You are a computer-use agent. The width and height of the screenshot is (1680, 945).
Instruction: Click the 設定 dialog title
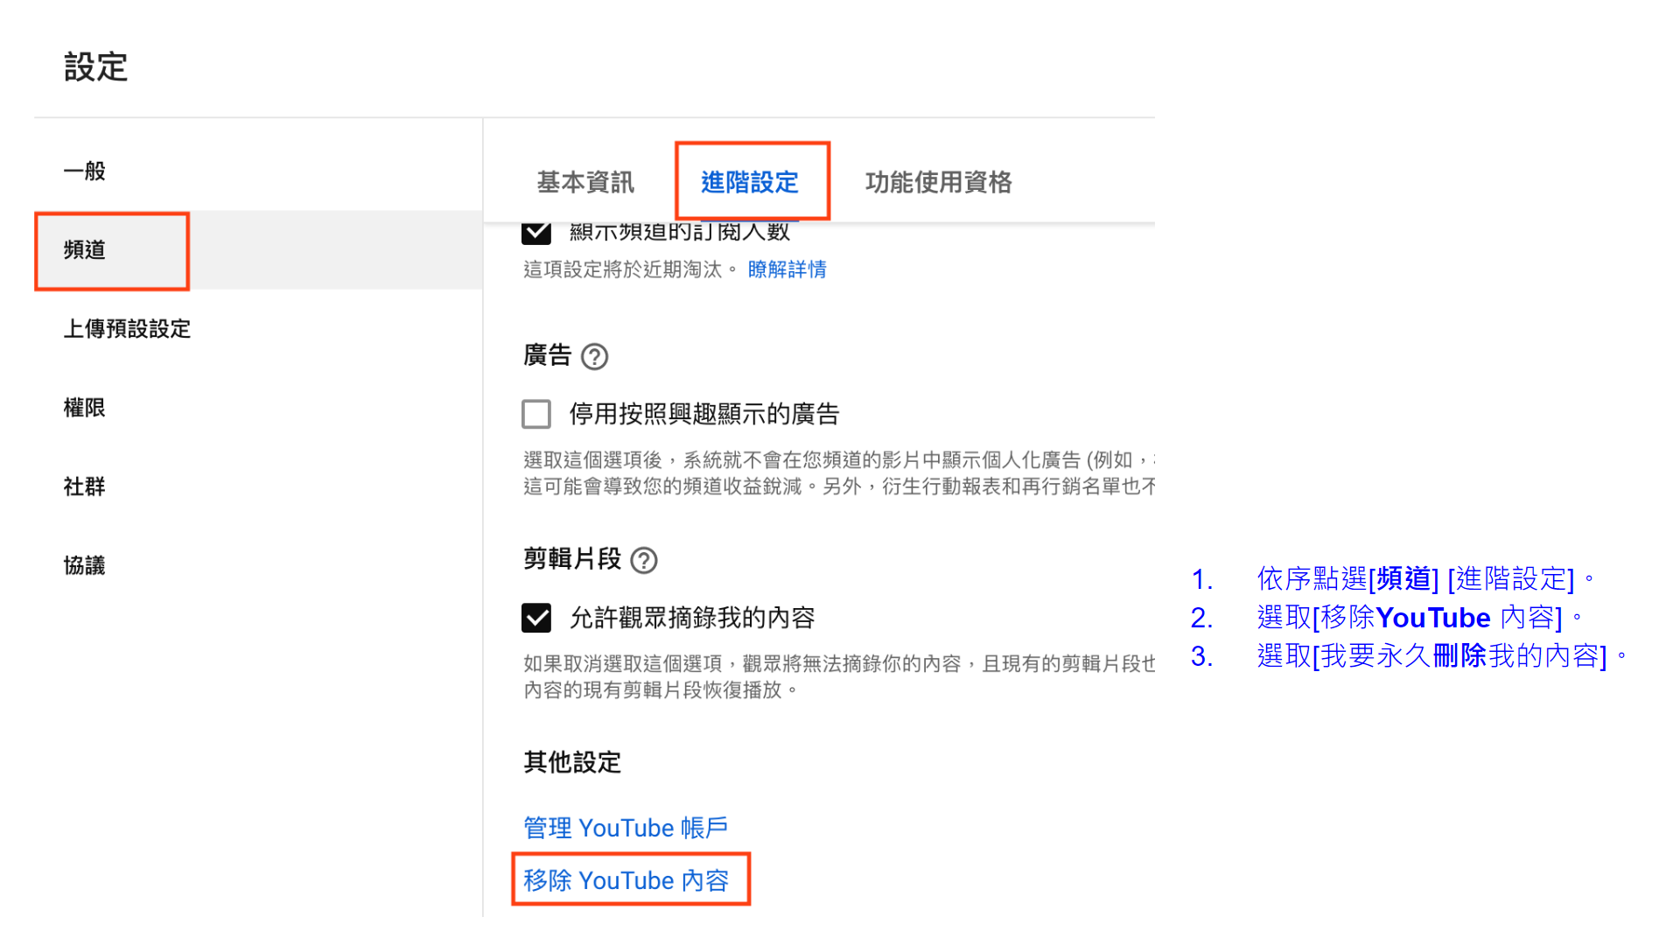click(x=96, y=67)
